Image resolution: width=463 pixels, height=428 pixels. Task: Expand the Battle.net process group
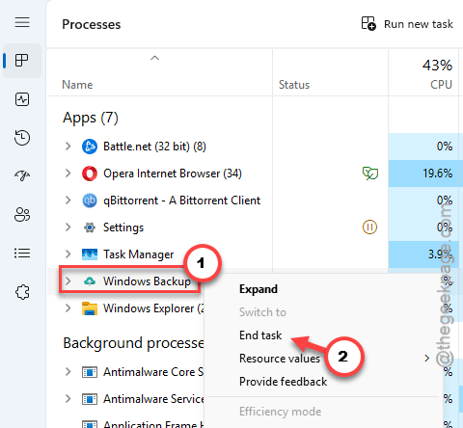tap(68, 147)
